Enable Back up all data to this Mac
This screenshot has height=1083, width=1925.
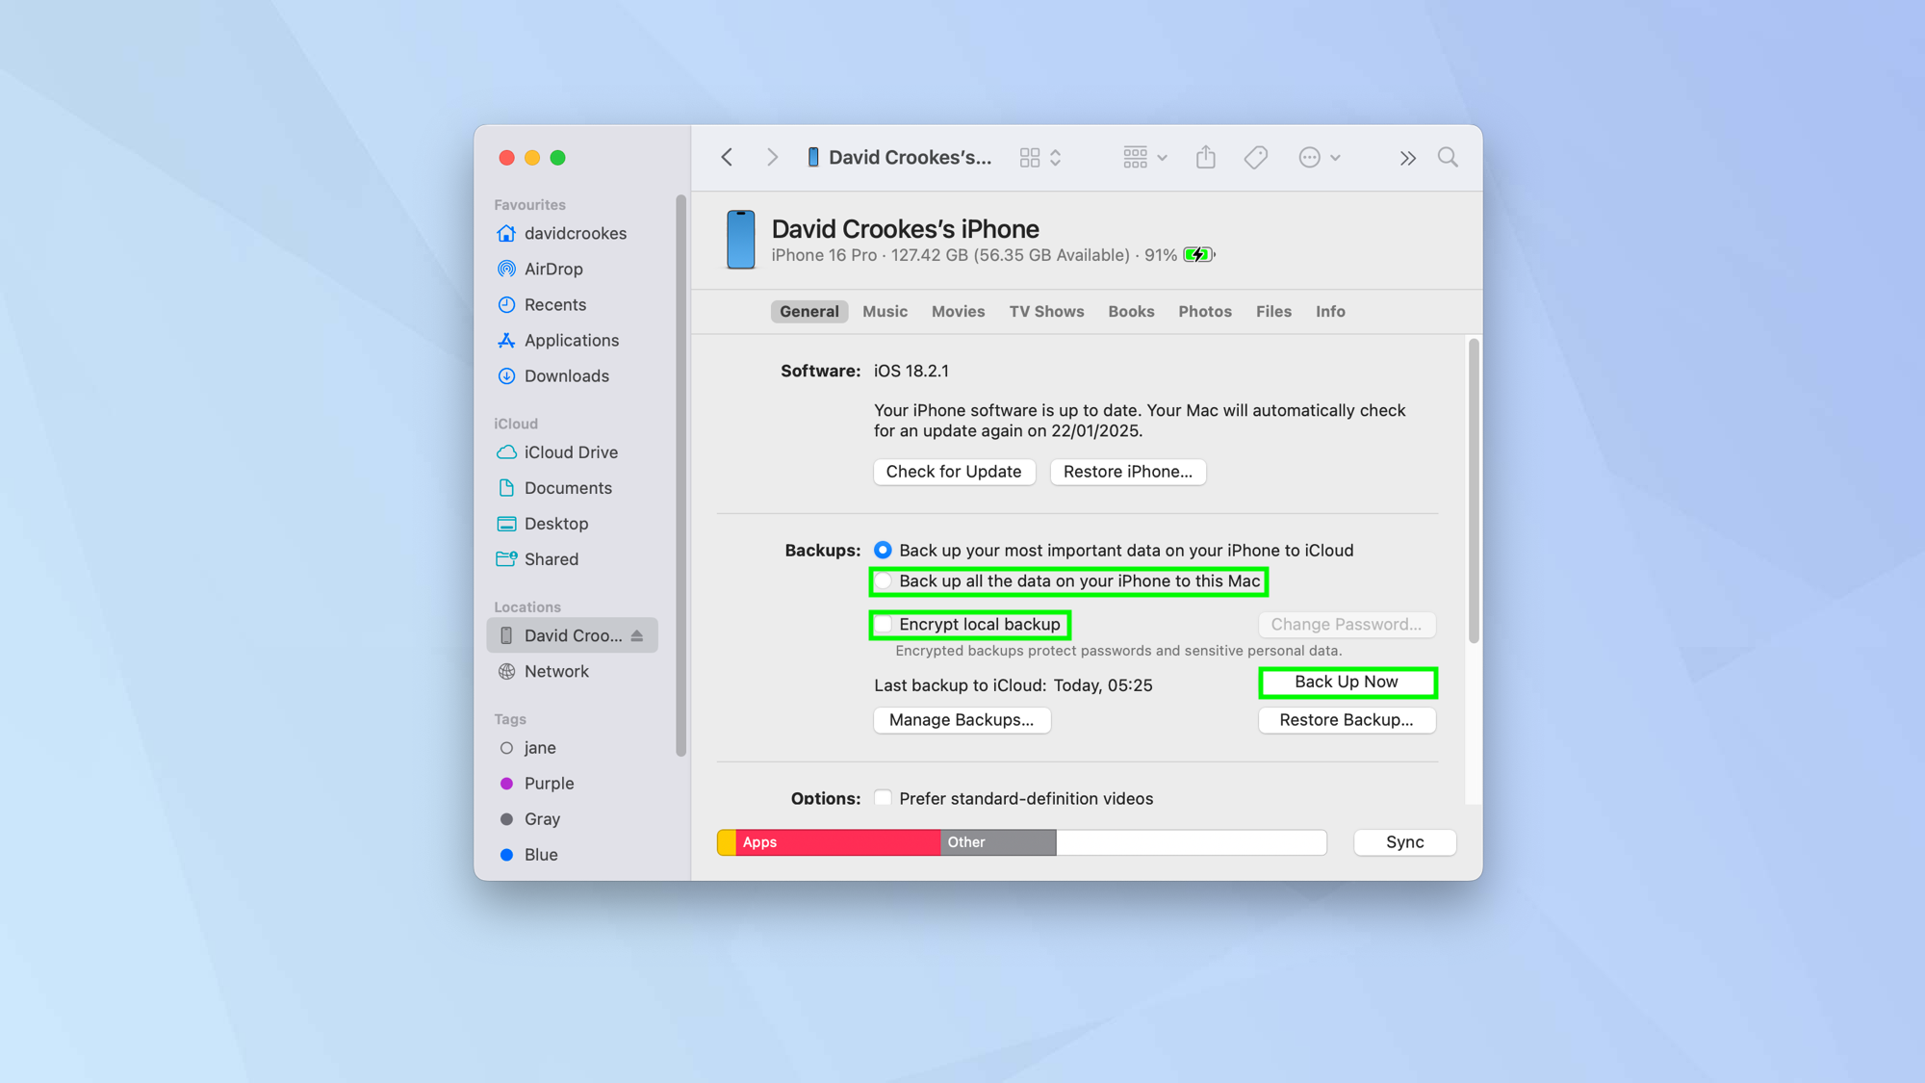[x=884, y=580]
